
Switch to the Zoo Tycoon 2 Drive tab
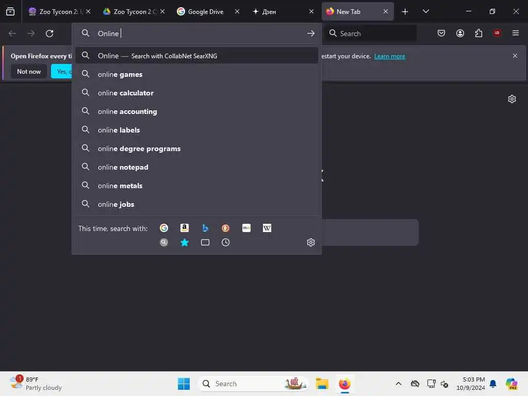pyautogui.click(x=134, y=11)
